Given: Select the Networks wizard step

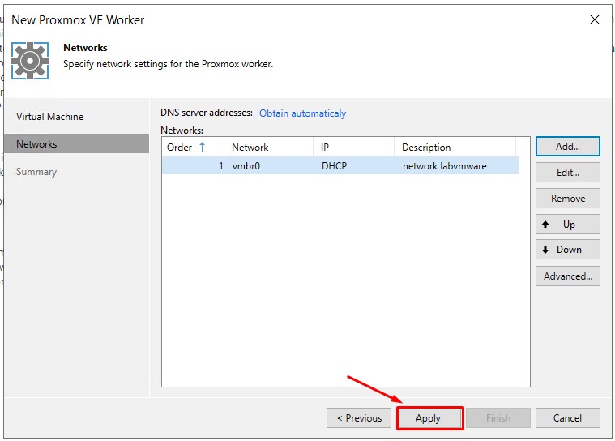Looking at the screenshot, I should coord(37,144).
